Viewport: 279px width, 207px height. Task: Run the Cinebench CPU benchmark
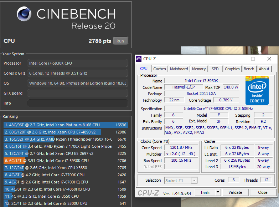pyautogui.click(x=120, y=41)
